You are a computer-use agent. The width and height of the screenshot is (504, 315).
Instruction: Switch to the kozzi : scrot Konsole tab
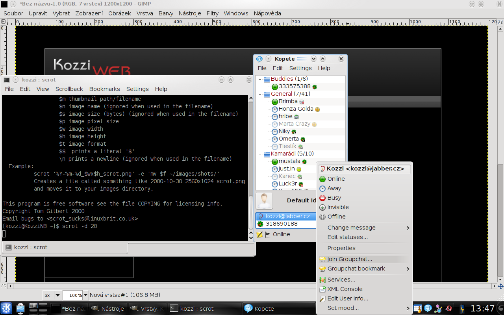pyautogui.click(x=65, y=248)
